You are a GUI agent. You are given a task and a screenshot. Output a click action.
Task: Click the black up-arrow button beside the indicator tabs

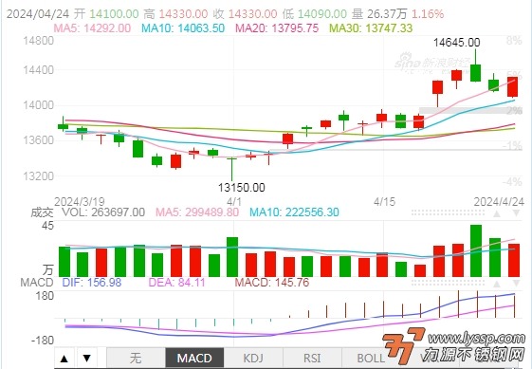click(x=64, y=358)
